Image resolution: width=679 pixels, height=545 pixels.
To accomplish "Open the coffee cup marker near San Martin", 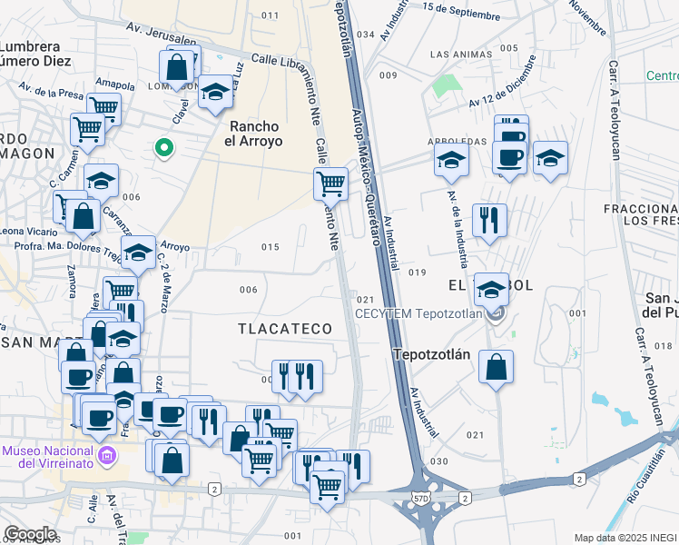I will point(78,380).
